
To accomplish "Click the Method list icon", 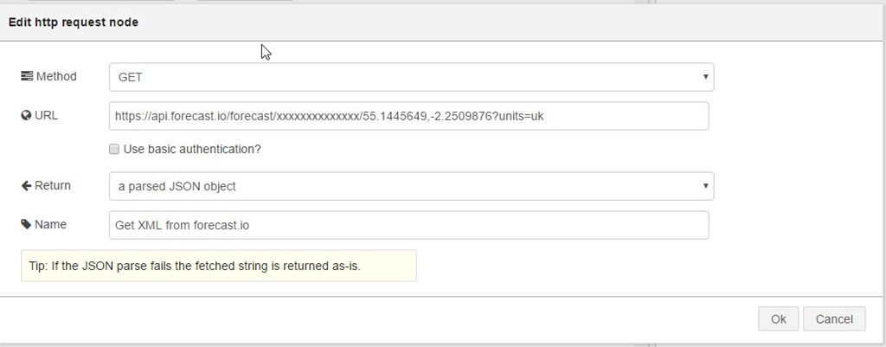I will tap(27, 76).
